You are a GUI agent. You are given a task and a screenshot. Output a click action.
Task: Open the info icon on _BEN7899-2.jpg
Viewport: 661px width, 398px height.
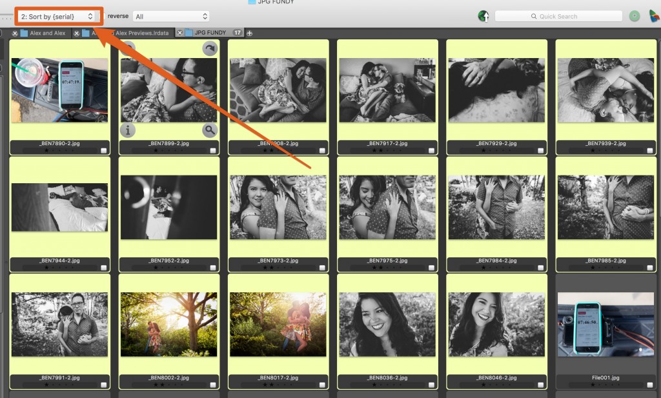[128, 130]
